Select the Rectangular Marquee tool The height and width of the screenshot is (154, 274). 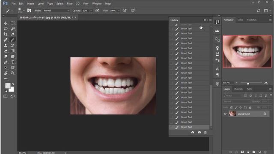coord(12,23)
